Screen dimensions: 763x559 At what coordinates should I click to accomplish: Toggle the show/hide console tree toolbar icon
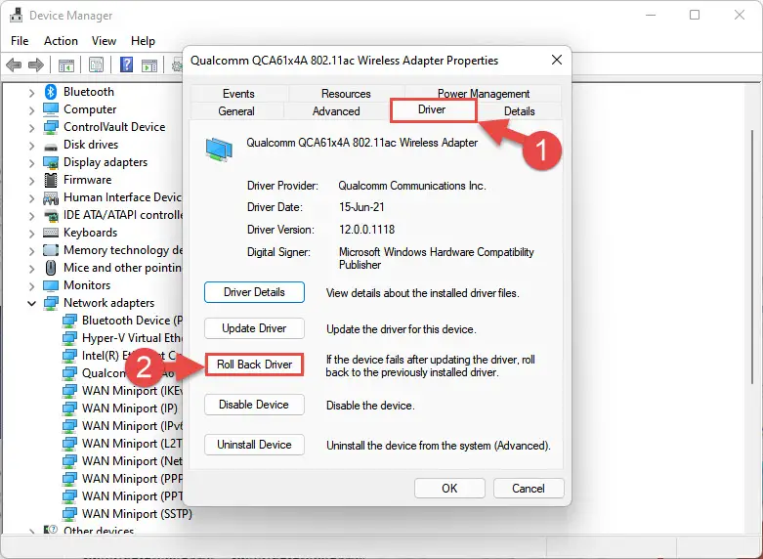tap(66, 64)
